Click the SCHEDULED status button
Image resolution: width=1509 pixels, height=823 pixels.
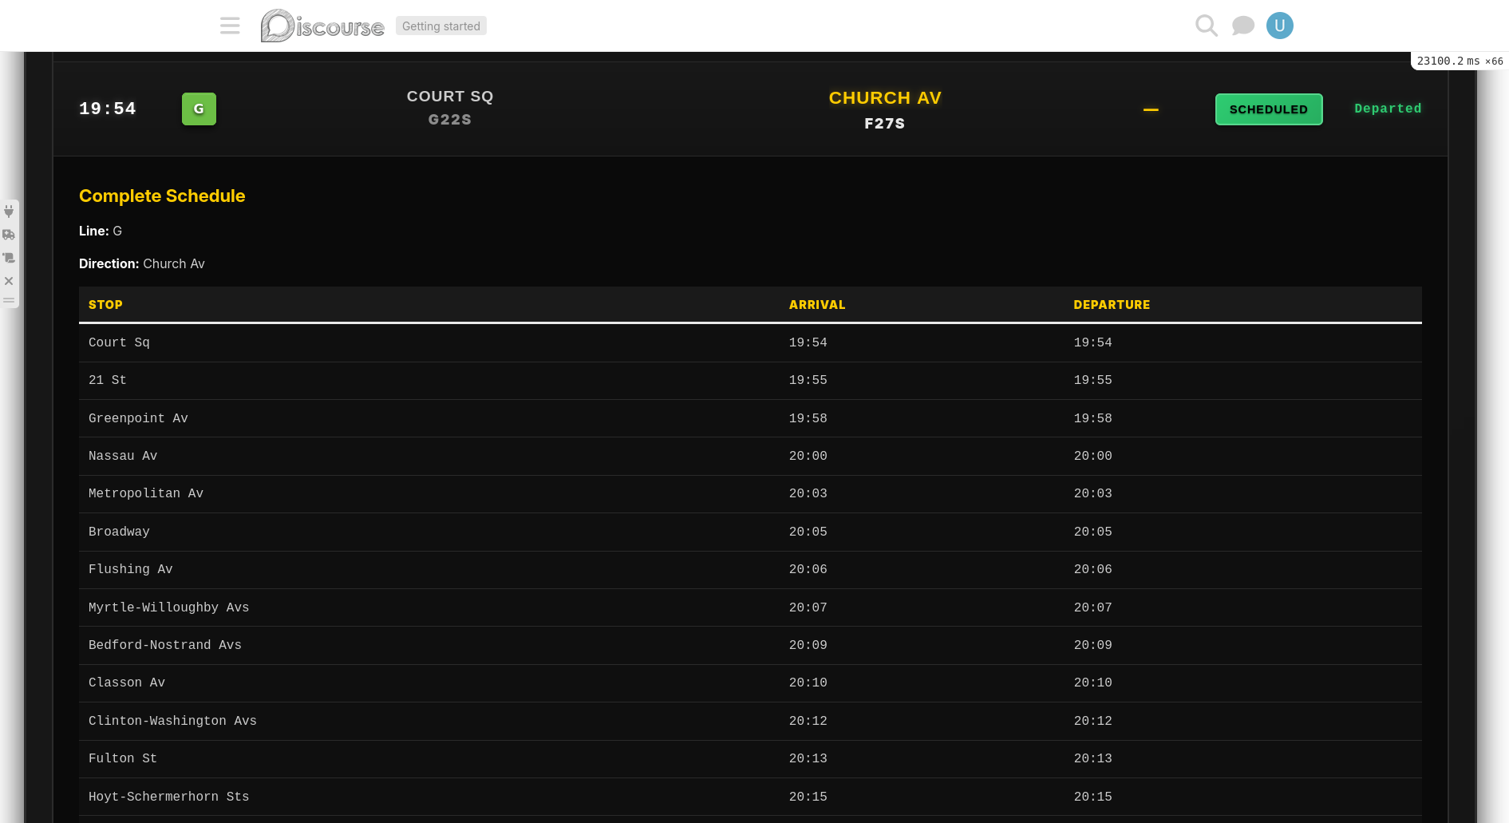[1268, 109]
